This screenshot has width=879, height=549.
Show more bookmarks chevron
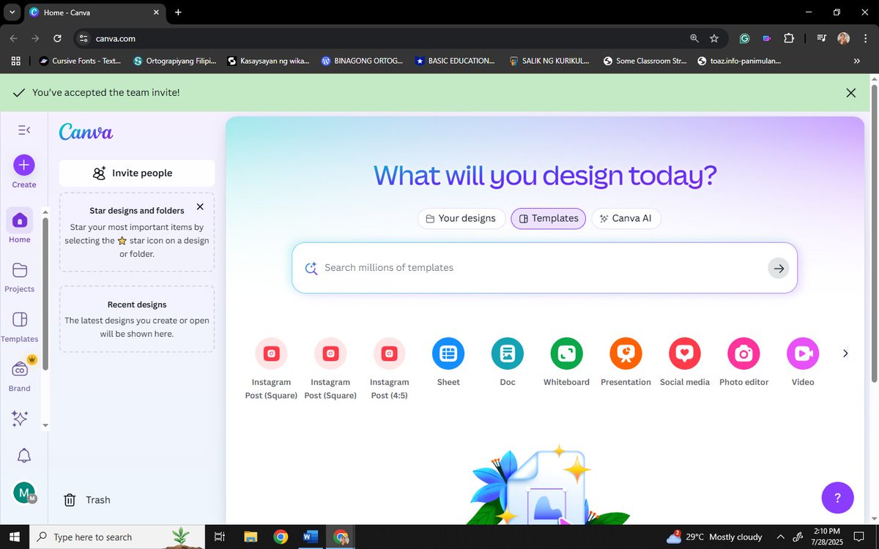[x=857, y=61]
